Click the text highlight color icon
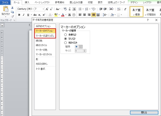Image resolution: width=161 pixels, height=116 pixels. 56,15
